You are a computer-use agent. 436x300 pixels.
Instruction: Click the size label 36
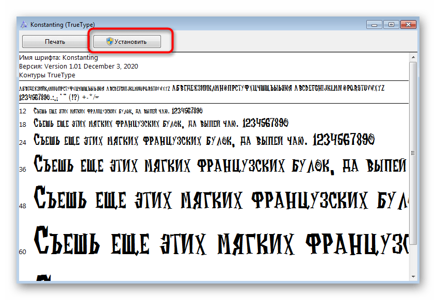23,170
